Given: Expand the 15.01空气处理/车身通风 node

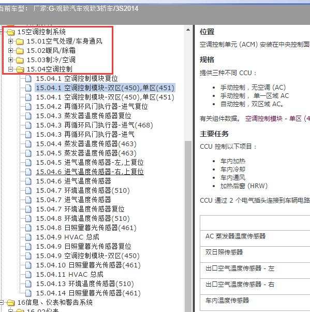Looking at the screenshot, I should (x=10, y=41).
